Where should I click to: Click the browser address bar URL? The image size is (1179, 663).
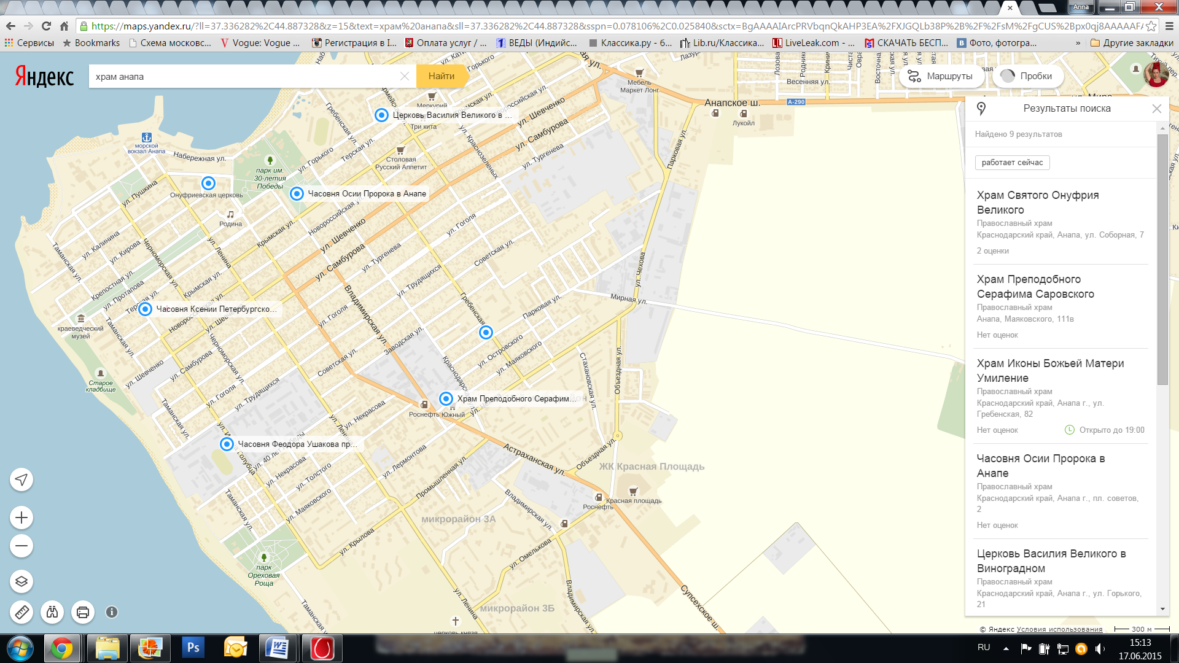(x=617, y=26)
